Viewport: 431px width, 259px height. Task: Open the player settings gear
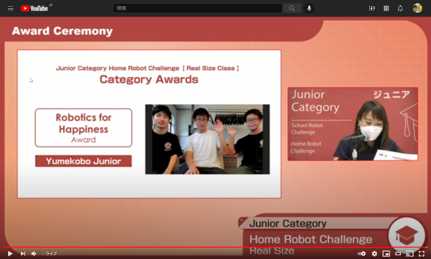375,253
